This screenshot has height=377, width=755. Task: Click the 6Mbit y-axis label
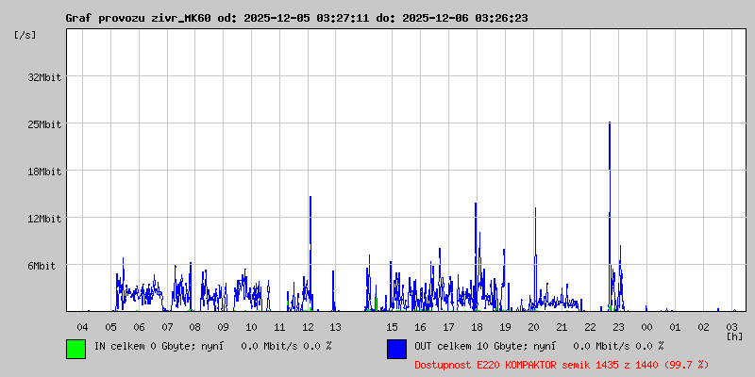tap(42, 266)
